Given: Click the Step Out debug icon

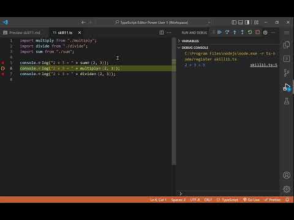Looking at the screenshot, I should coord(242,32).
